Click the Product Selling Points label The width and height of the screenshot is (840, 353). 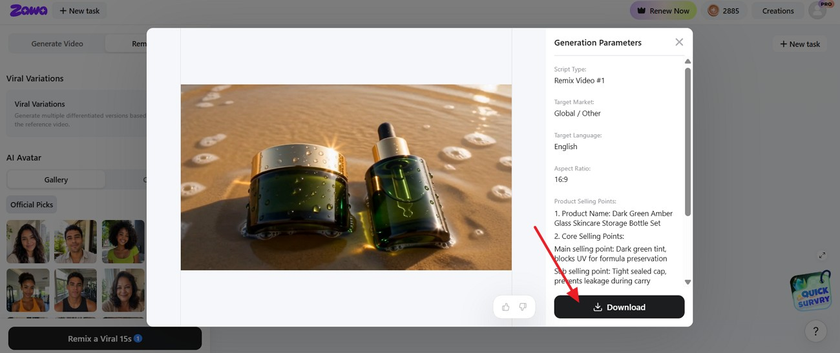[x=585, y=201]
